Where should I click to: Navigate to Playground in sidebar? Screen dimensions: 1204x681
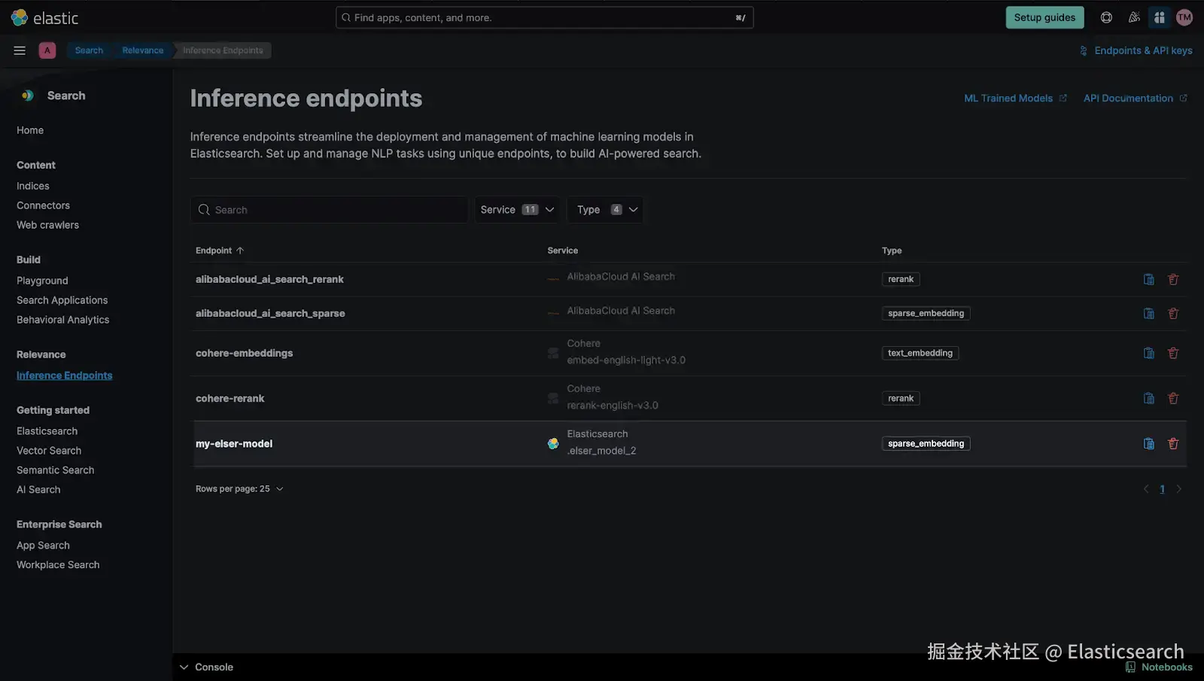click(x=42, y=281)
